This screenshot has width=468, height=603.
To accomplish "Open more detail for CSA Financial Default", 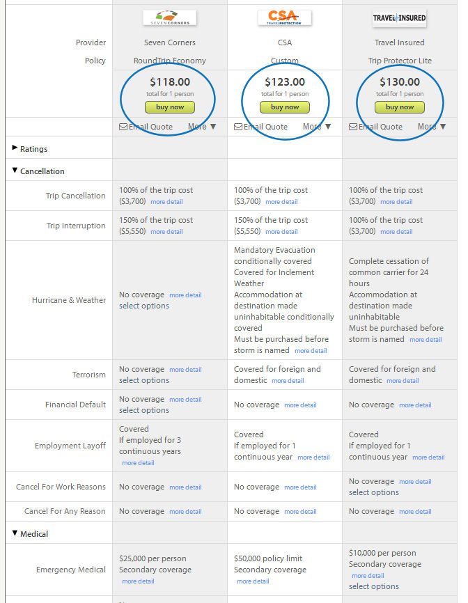I will 300,405.
